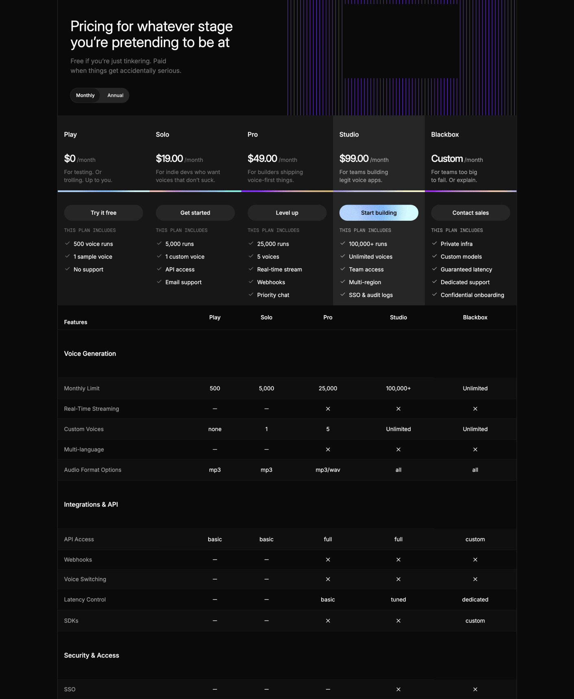Viewport: 574px width, 699px height.
Task: Click the Try it free button
Action: [104, 213]
